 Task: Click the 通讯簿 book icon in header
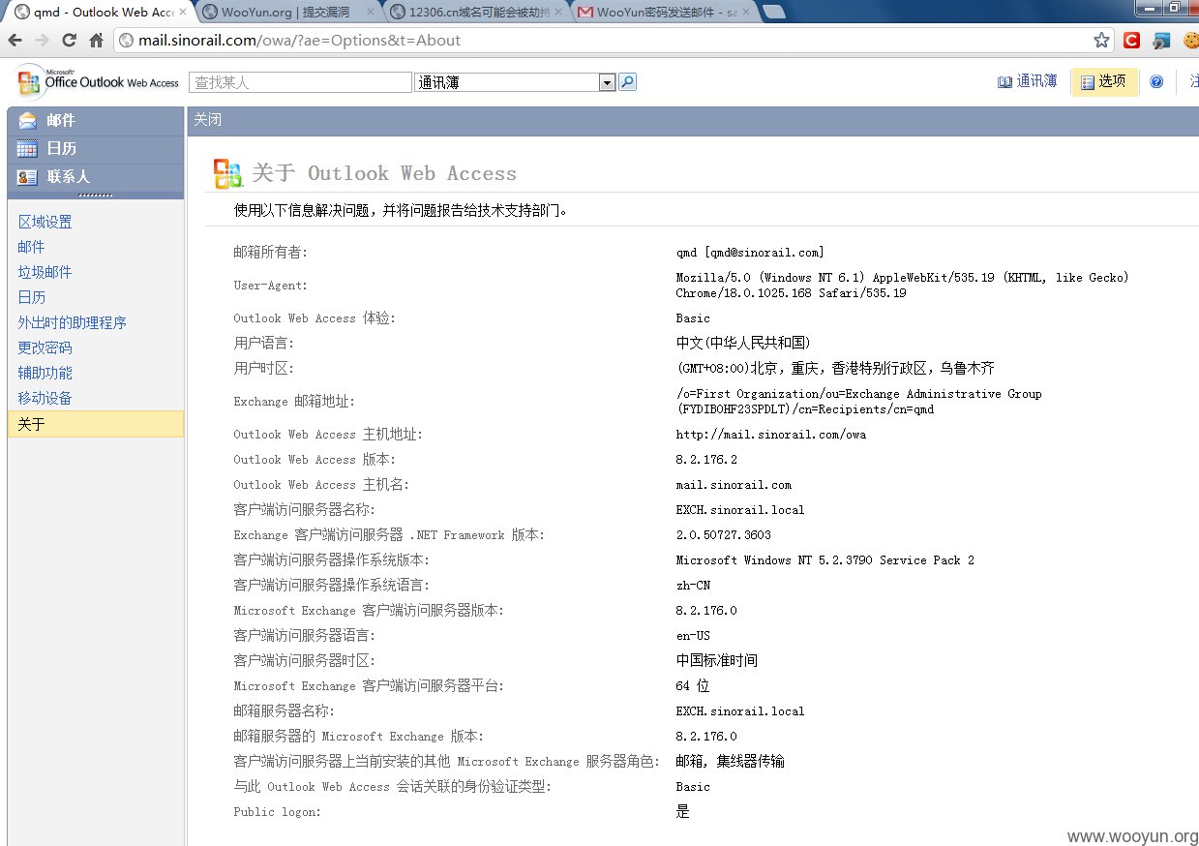(1004, 82)
